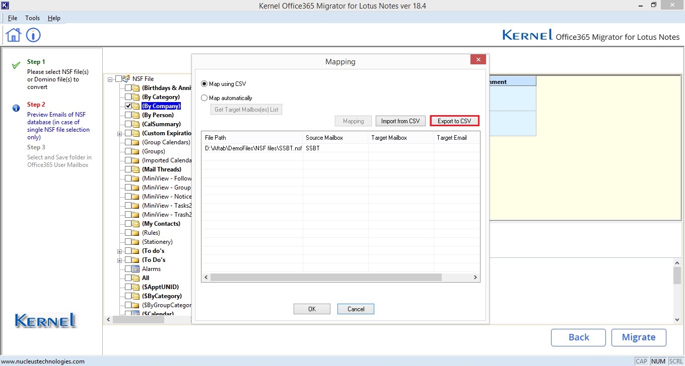The width and height of the screenshot is (685, 366).
Task: Click the folder icon beside (Rules)
Action: (x=136, y=233)
